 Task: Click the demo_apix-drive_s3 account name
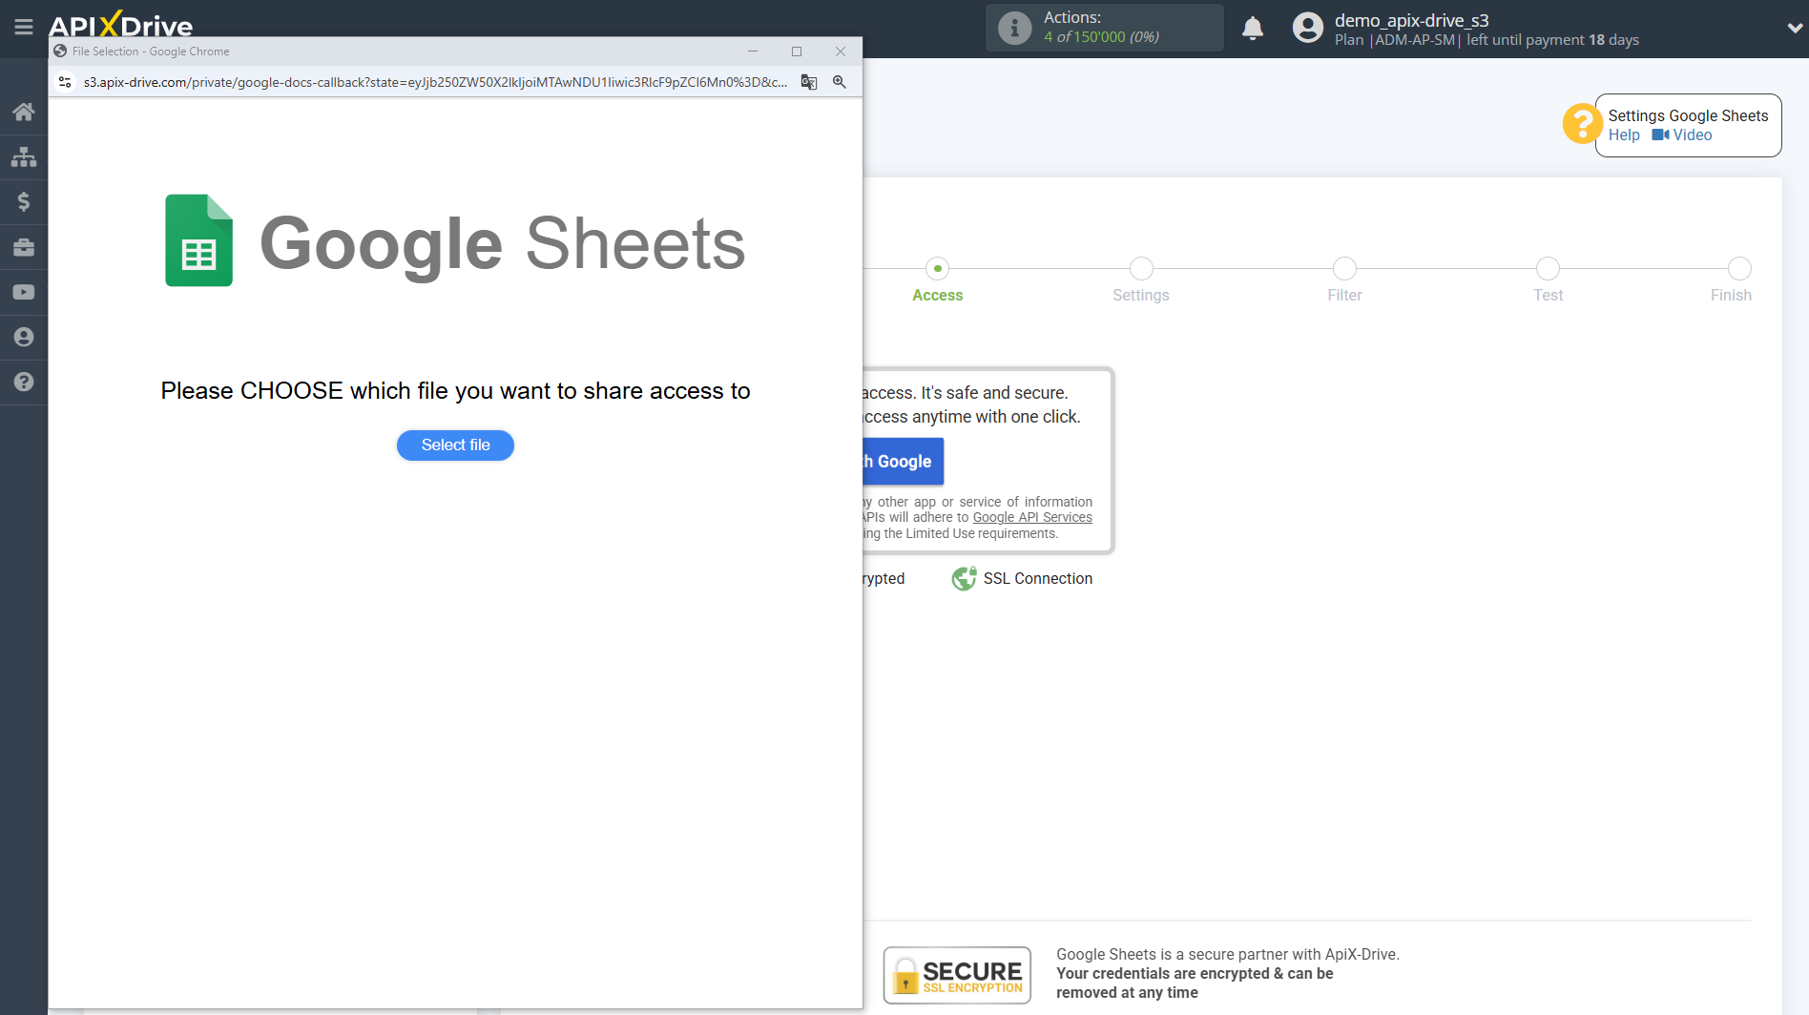[x=1411, y=20]
